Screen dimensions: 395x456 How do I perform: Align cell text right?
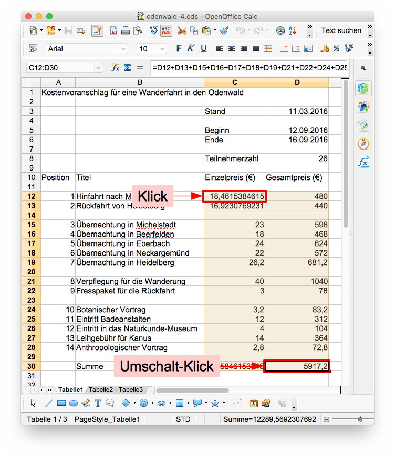pyautogui.click(x=244, y=49)
